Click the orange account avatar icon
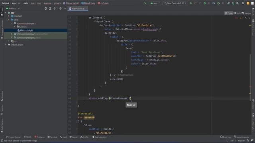255x143 pixels. [x=248, y=3]
